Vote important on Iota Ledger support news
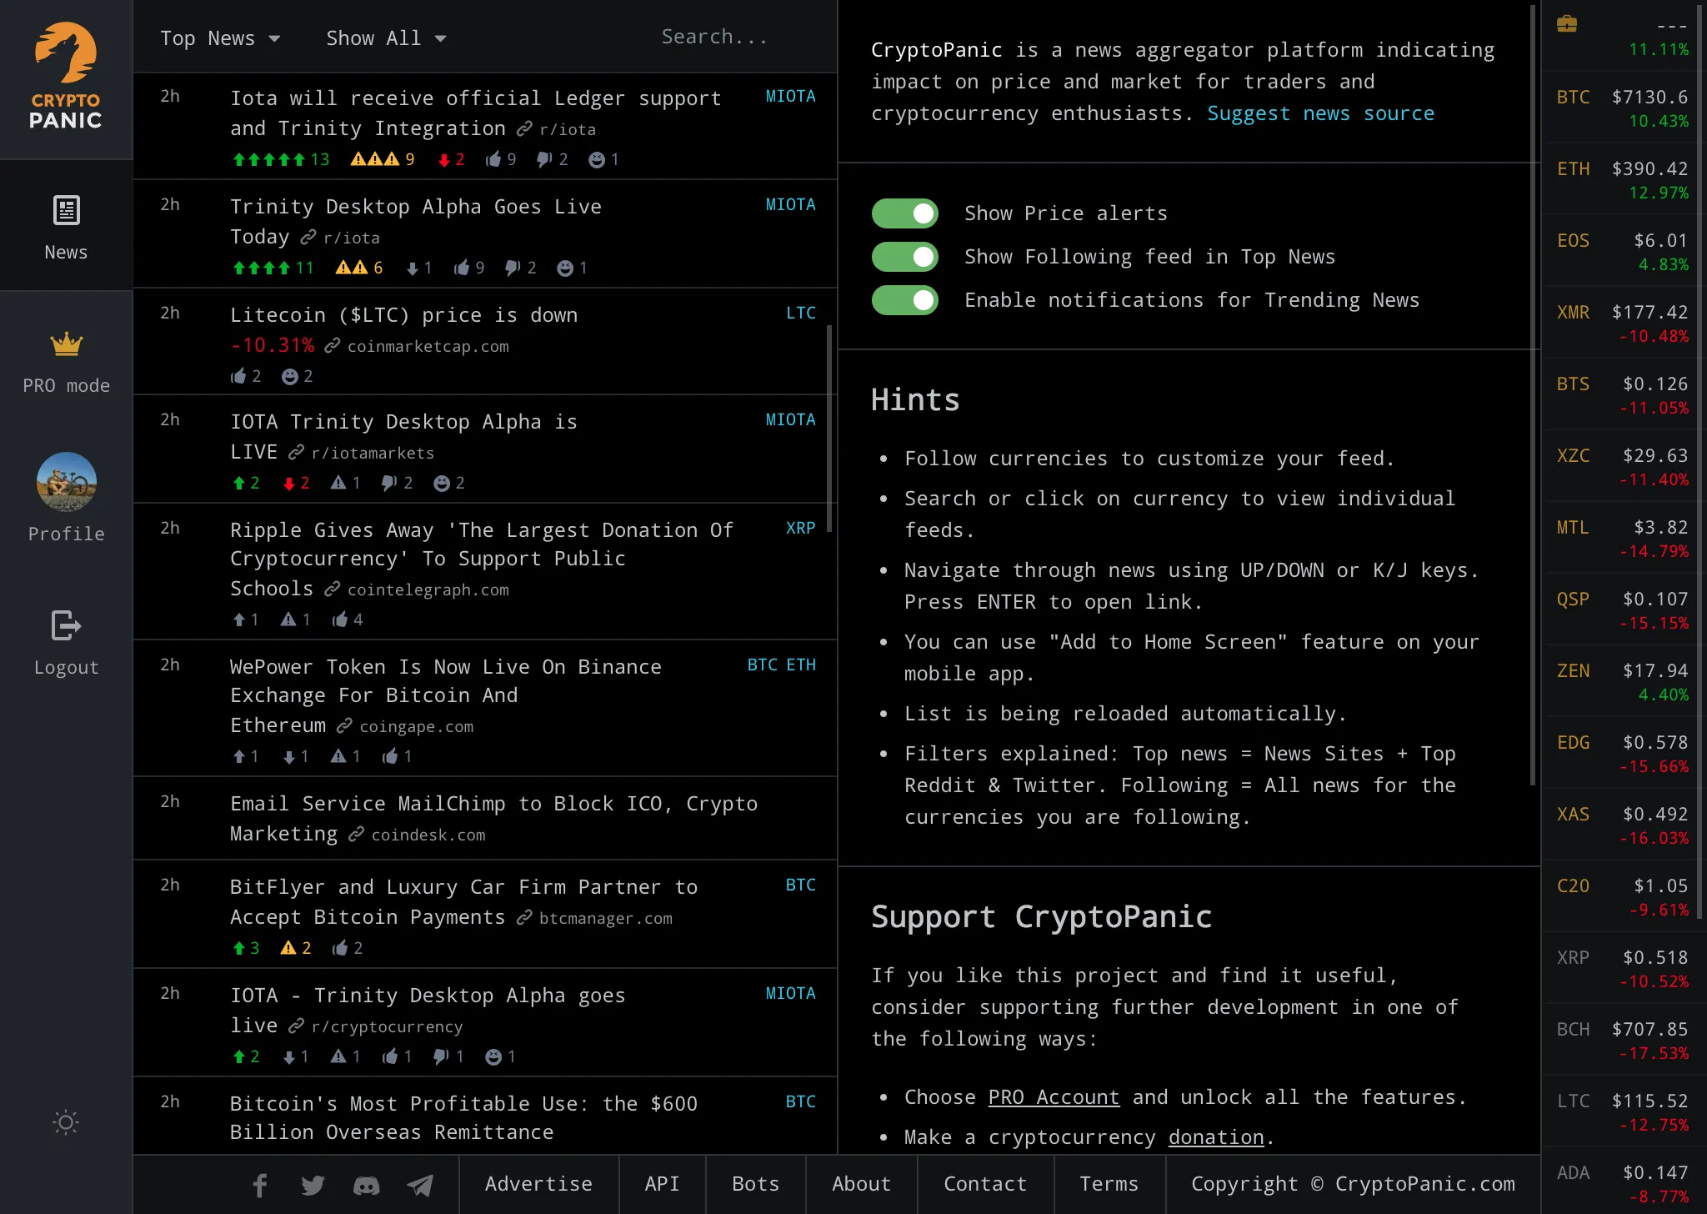 pos(383,159)
